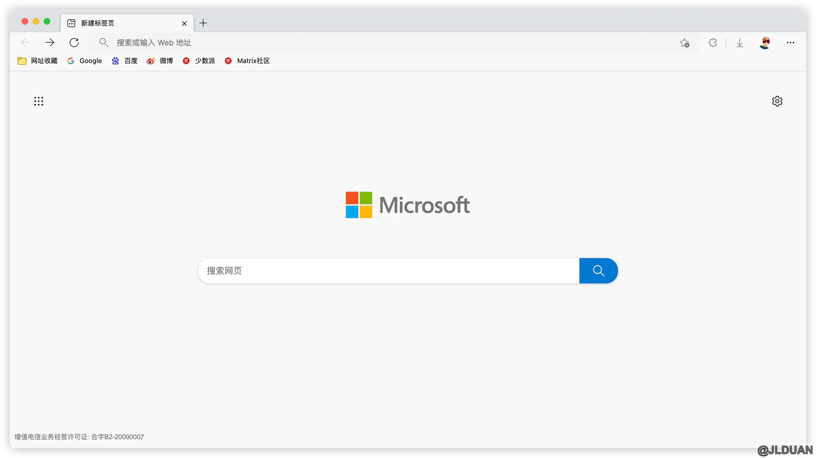Click the address bar search magnifier icon
816x458 pixels.
[104, 43]
